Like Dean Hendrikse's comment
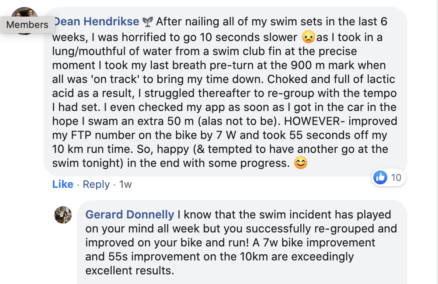Image resolution: width=438 pixels, height=284 pixels. (x=63, y=184)
